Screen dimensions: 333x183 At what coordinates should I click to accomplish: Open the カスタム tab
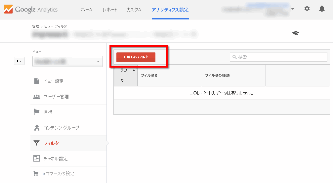(134, 10)
